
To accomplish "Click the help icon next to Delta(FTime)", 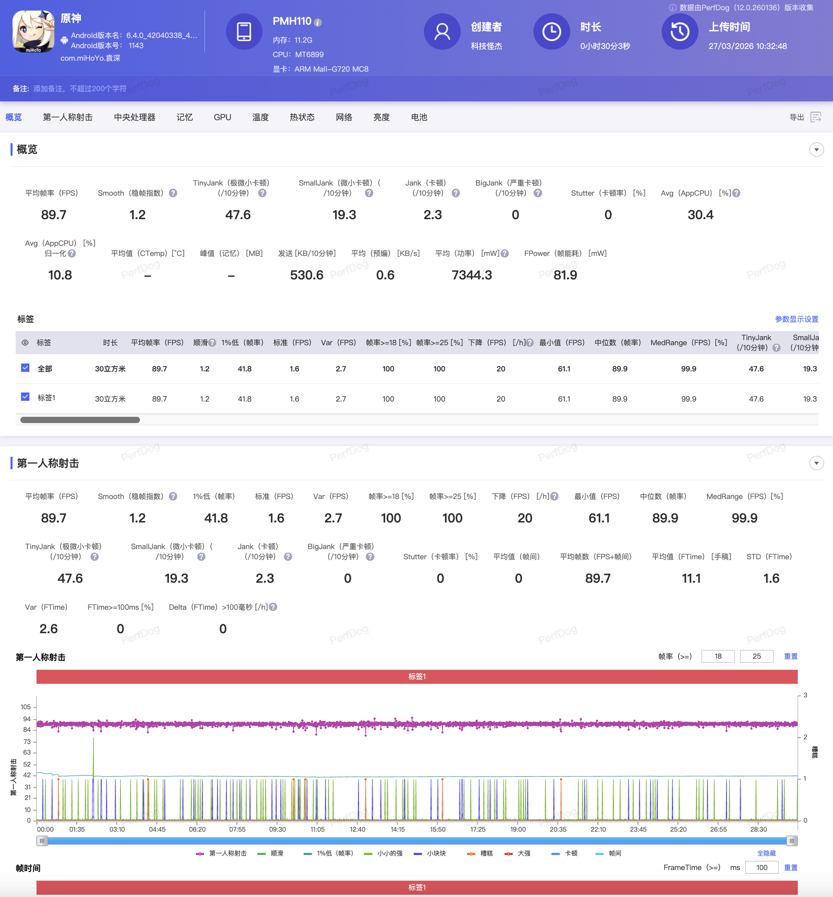I will 273,607.
